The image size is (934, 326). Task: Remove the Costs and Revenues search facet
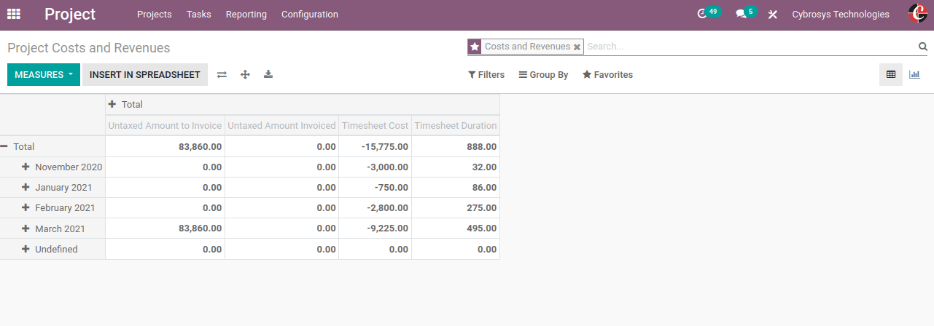[577, 47]
